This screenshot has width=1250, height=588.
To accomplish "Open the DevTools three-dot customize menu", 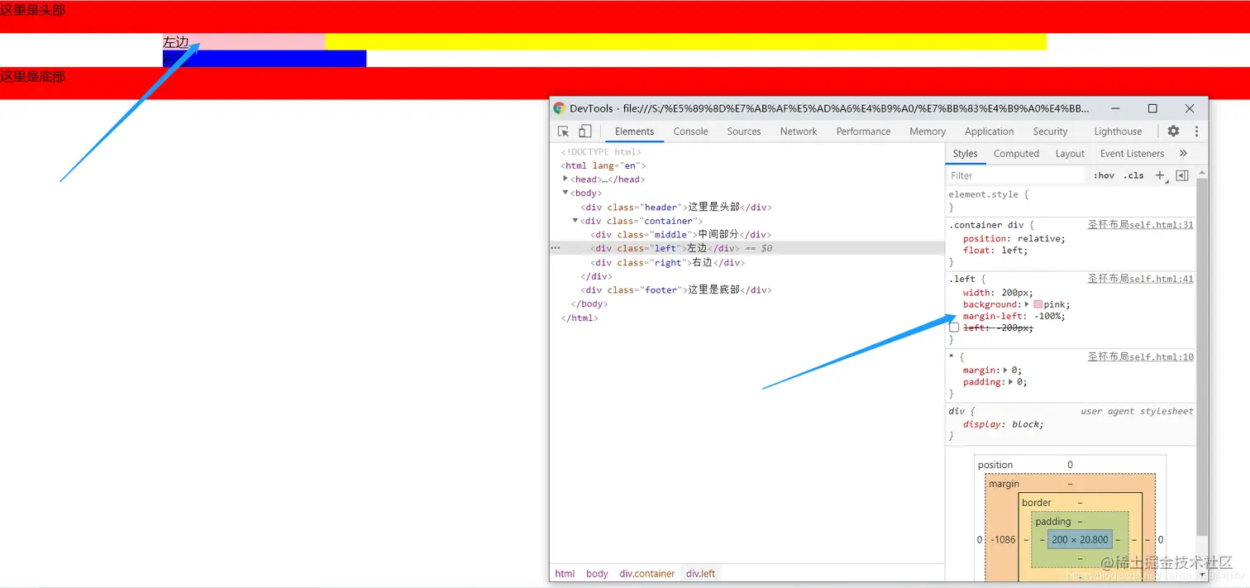I will [1195, 131].
